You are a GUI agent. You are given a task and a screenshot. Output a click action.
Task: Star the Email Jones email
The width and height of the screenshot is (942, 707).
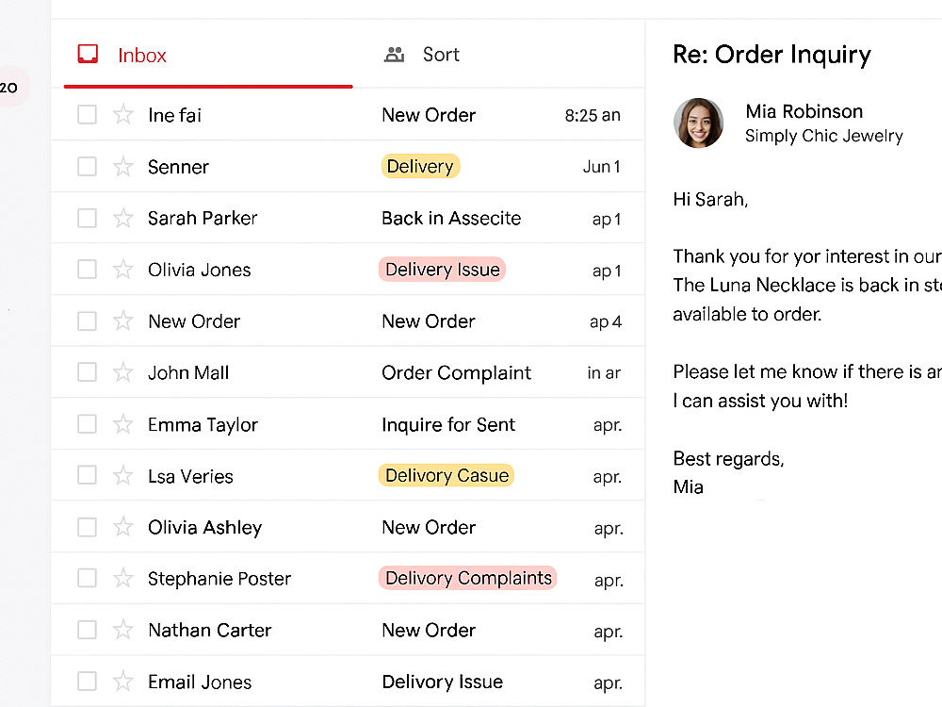123,682
